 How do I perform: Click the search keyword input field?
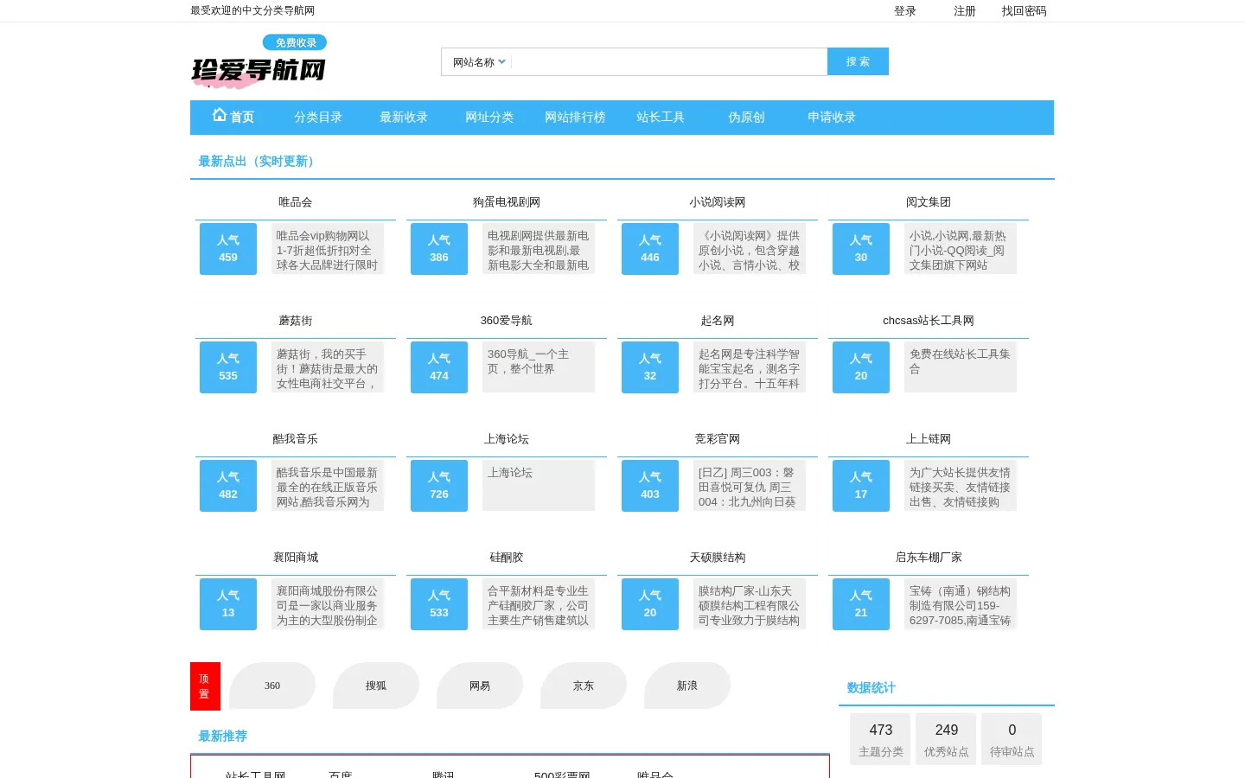[669, 62]
